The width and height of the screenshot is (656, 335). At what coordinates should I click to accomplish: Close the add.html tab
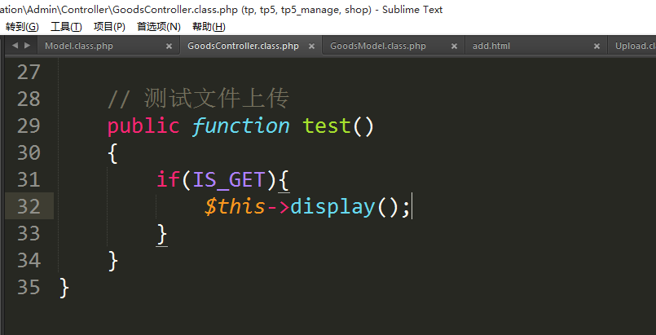point(597,46)
